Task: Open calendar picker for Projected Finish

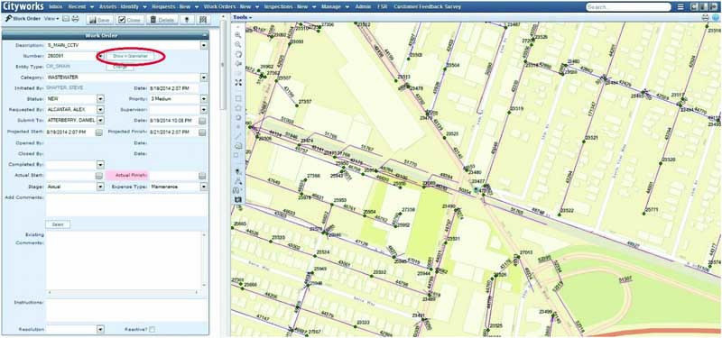Action: [202, 132]
